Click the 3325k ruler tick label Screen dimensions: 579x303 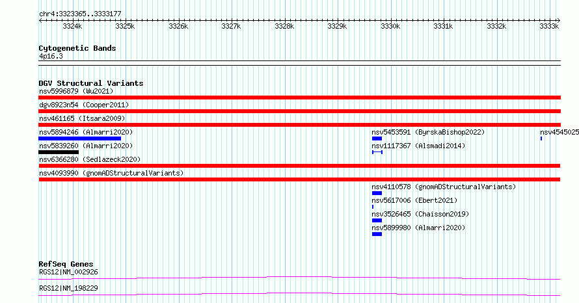point(125,26)
